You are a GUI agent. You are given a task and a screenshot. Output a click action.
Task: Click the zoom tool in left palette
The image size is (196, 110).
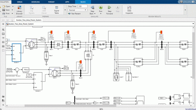[x=3, y=30]
